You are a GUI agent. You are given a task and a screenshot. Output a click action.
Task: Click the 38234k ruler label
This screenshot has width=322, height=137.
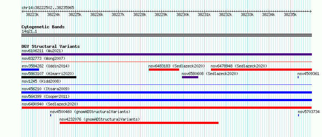[268, 14]
